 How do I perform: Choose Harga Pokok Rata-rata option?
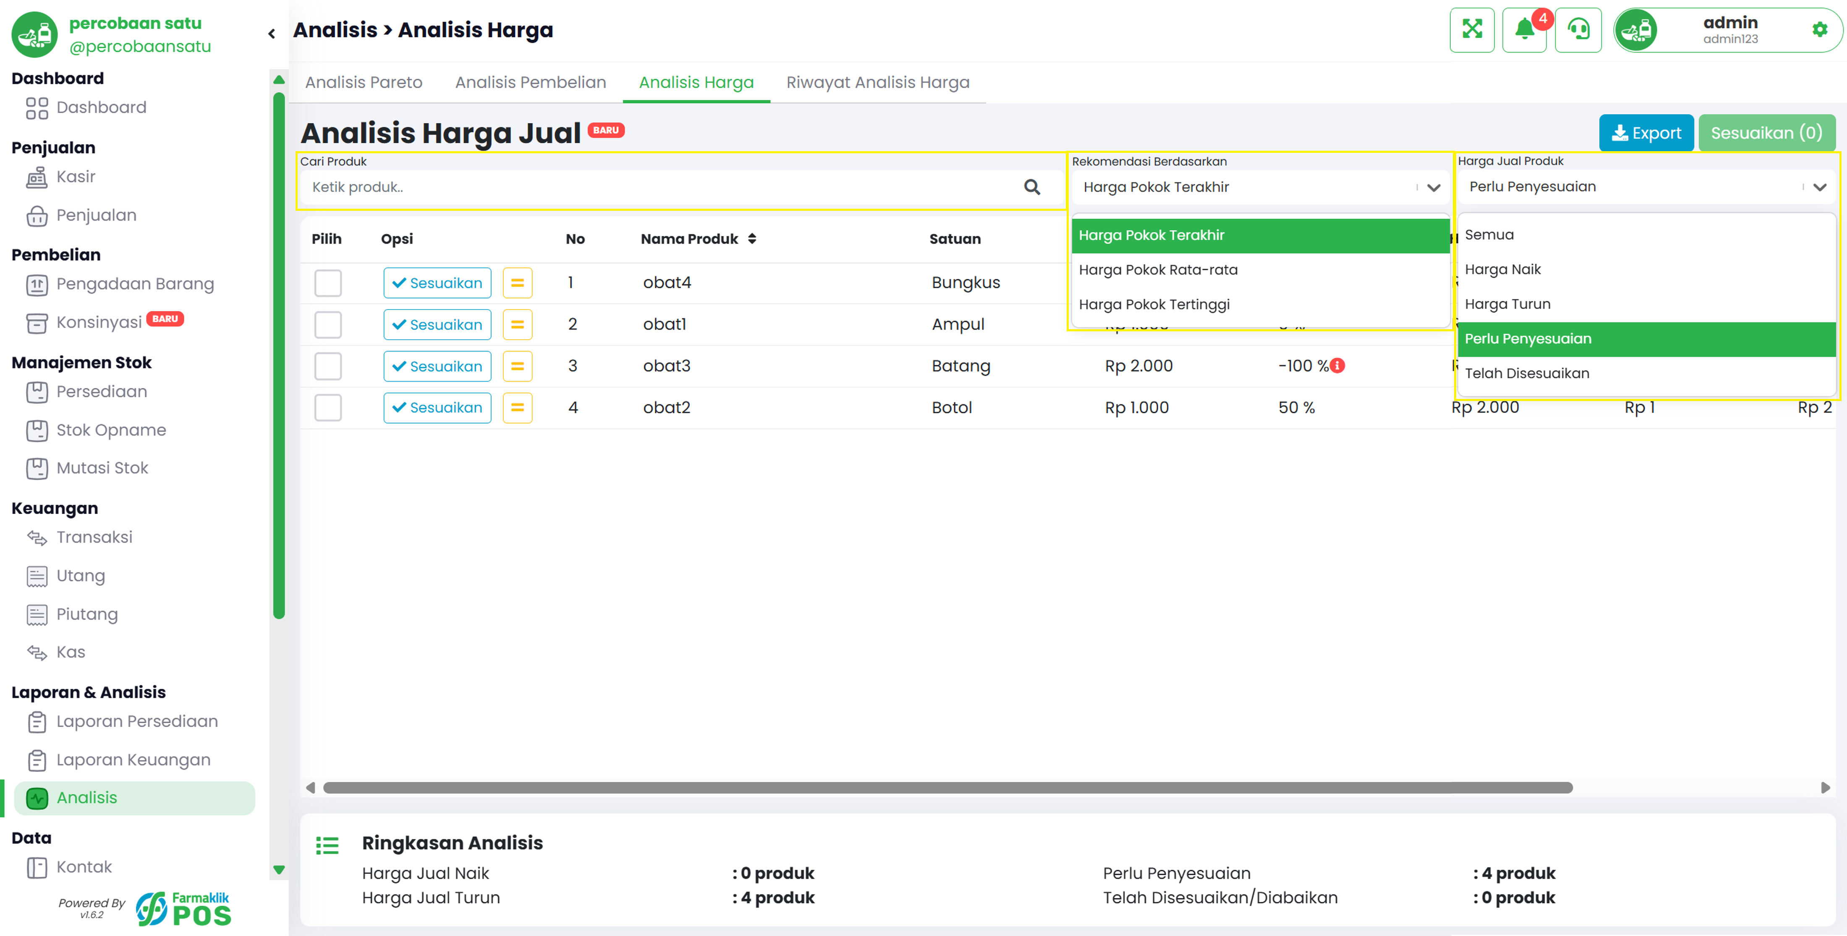click(x=1260, y=270)
